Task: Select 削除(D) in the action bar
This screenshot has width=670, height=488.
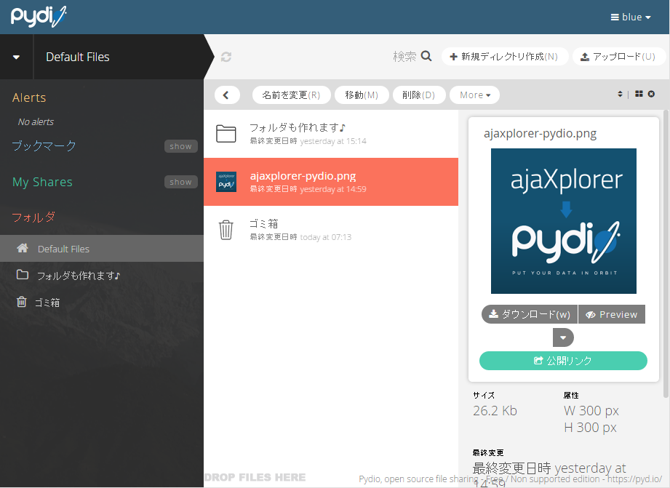Action: (419, 95)
